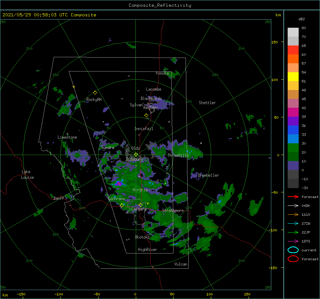Click the yellow diamond marker below Cochrane
The image size is (320, 299).
point(122,205)
